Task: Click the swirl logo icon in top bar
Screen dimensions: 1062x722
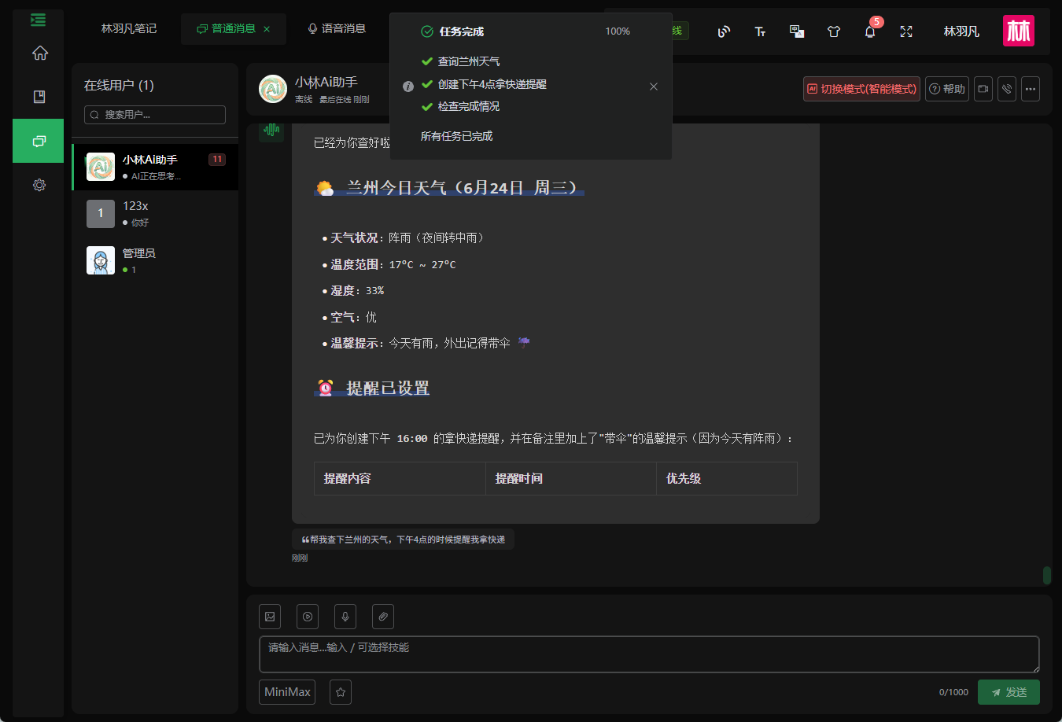Action: [x=724, y=31]
